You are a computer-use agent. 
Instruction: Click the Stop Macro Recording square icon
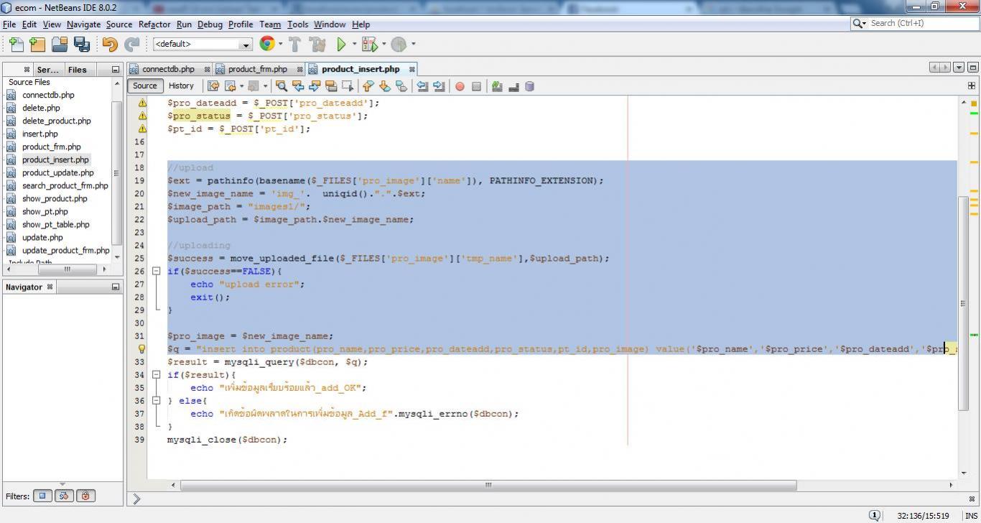476,86
